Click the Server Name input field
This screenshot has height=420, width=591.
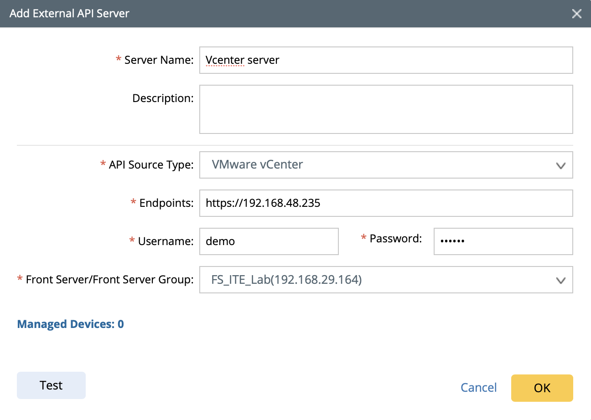point(385,60)
